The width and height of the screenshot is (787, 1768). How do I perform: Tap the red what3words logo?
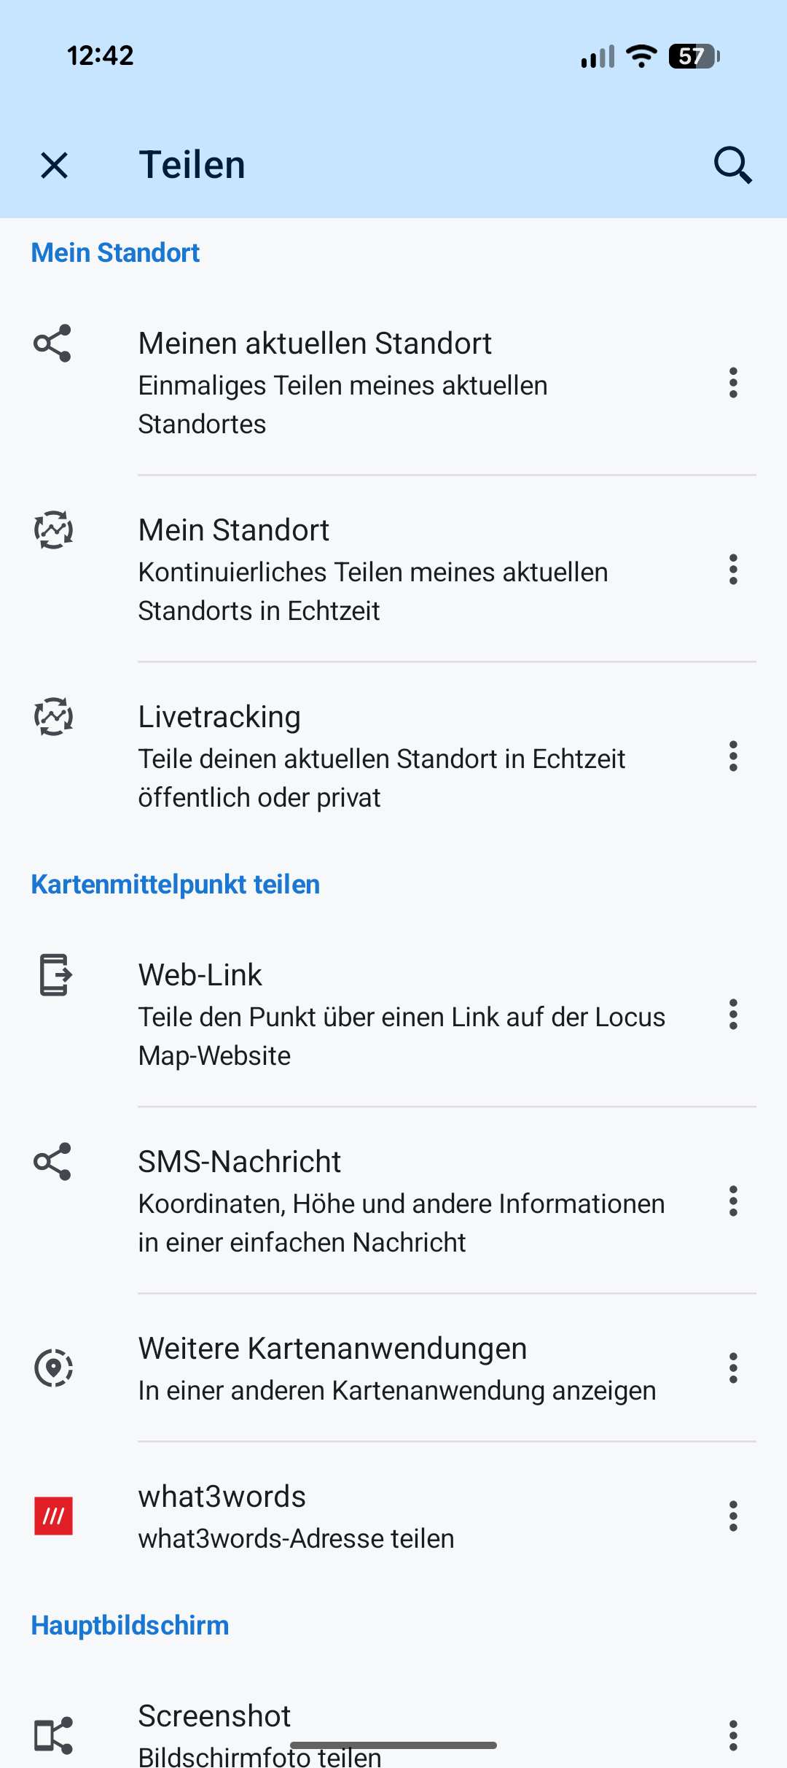pyautogui.click(x=53, y=1516)
